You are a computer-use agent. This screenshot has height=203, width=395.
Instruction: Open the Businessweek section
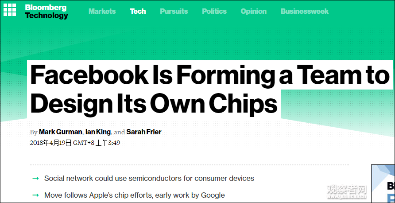(x=304, y=11)
